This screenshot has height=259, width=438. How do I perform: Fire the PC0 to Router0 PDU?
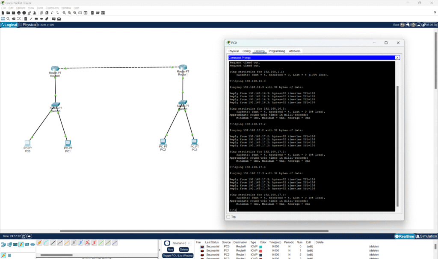click(x=202, y=247)
